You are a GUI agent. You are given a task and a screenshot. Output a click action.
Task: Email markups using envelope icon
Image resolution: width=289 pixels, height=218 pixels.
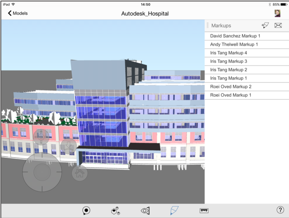pos(278,25)
